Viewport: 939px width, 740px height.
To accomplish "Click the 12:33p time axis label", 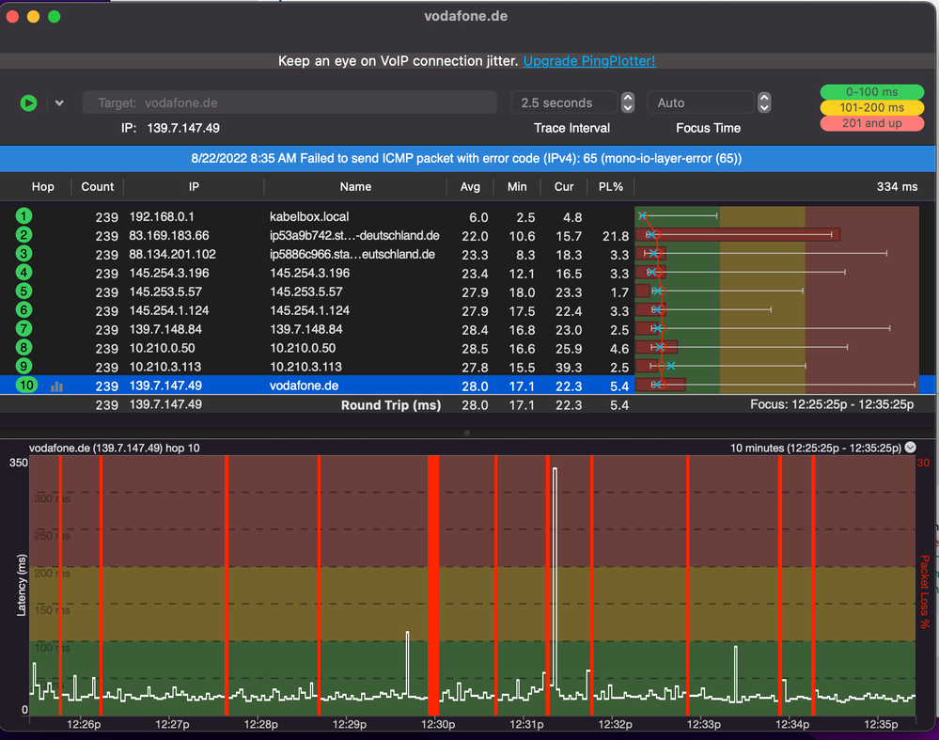I will (704, 724).
